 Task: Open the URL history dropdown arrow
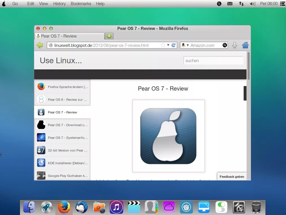pos(168,45)
